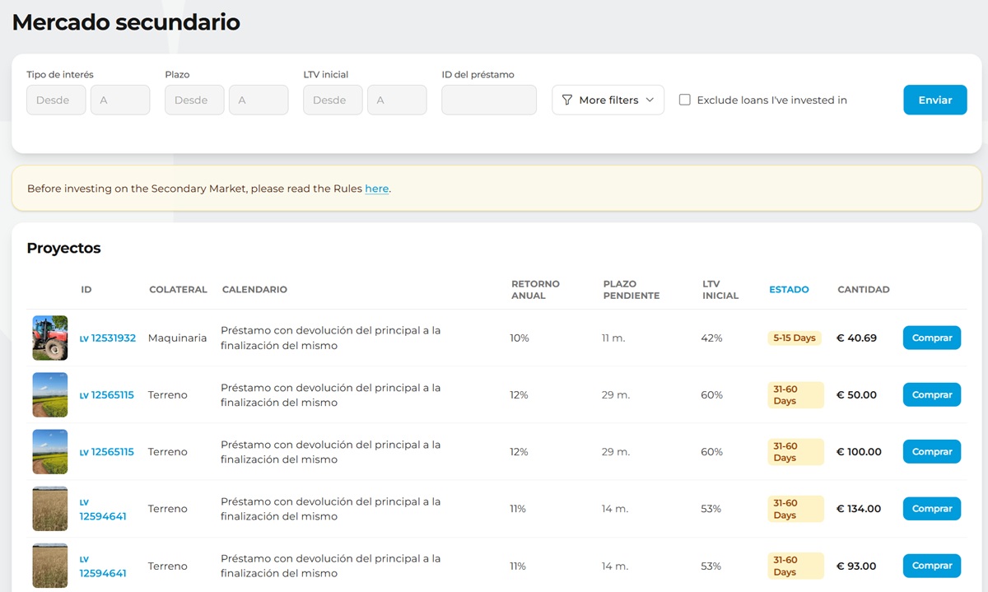Select the ID del préstamo input box
The width and height of the screenshot is (988, 592).
[489, 100]
